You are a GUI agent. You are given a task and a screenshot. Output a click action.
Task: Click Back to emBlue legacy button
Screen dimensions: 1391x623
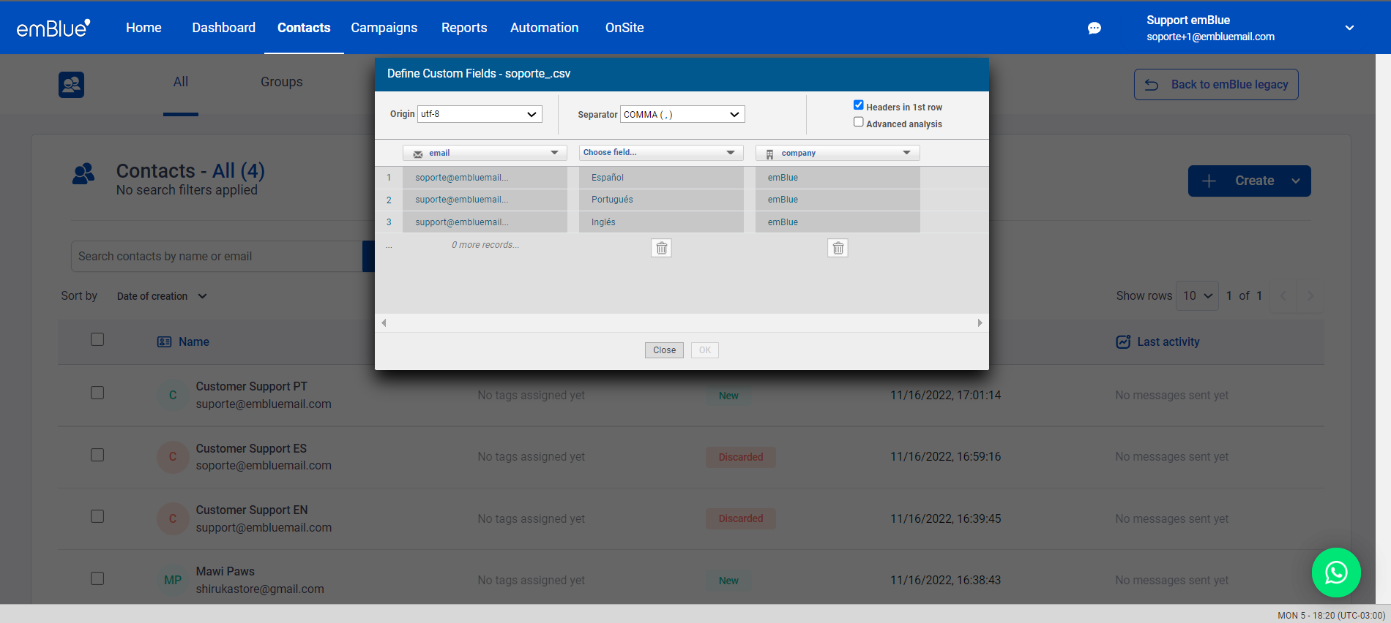(1215, 85)
